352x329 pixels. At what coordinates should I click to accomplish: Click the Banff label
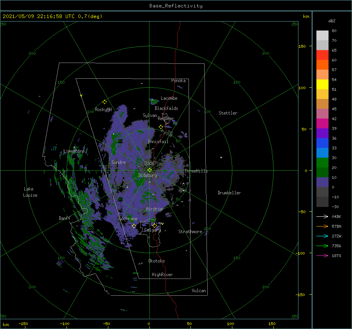point(65,218)
